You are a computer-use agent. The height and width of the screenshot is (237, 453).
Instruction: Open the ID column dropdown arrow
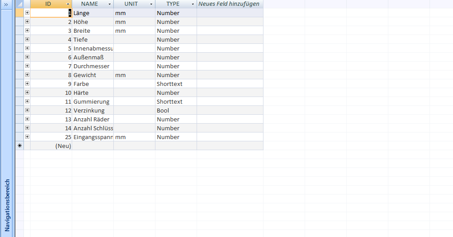68,4
